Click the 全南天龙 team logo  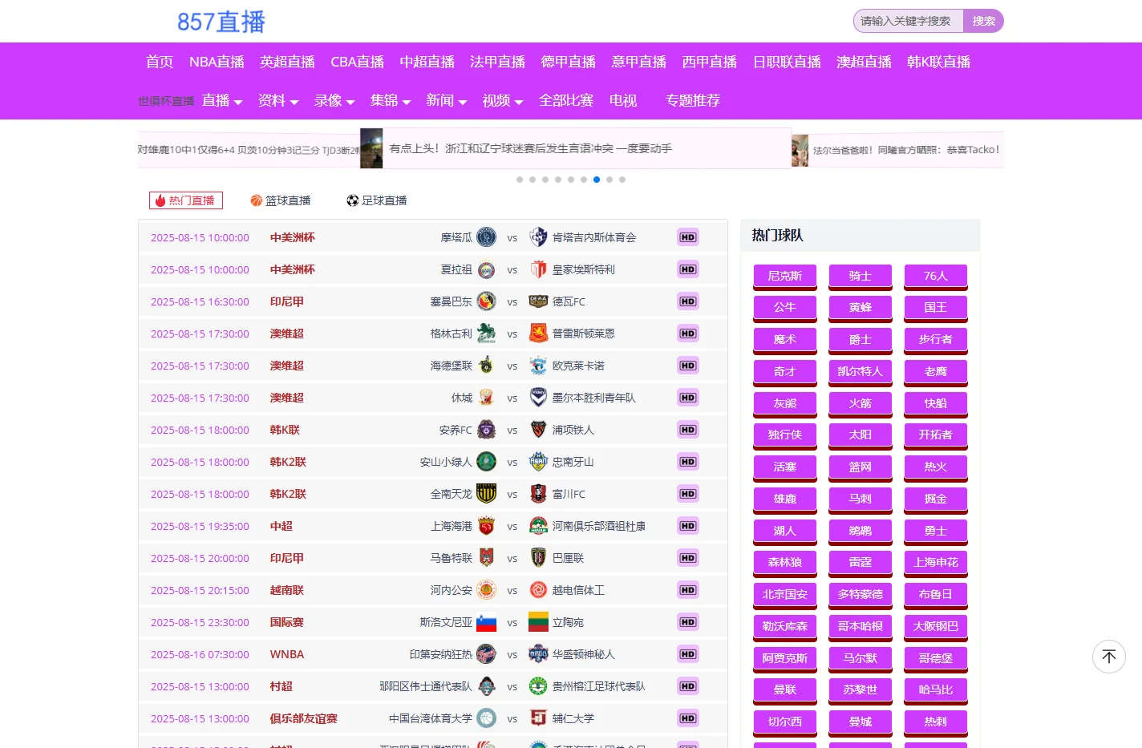coord(486,494)
